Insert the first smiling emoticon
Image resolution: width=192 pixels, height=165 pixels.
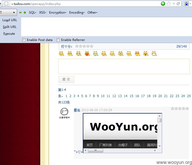pos(61,54)
